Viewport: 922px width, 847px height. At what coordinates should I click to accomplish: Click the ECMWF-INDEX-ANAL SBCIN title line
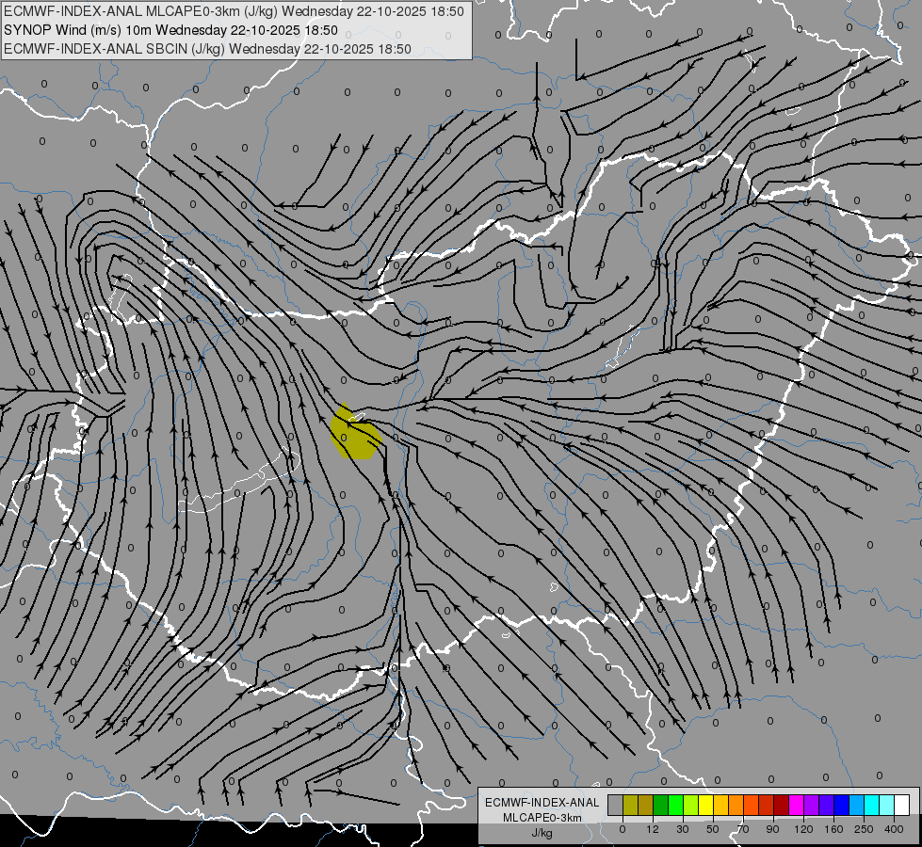pos(207,49)
